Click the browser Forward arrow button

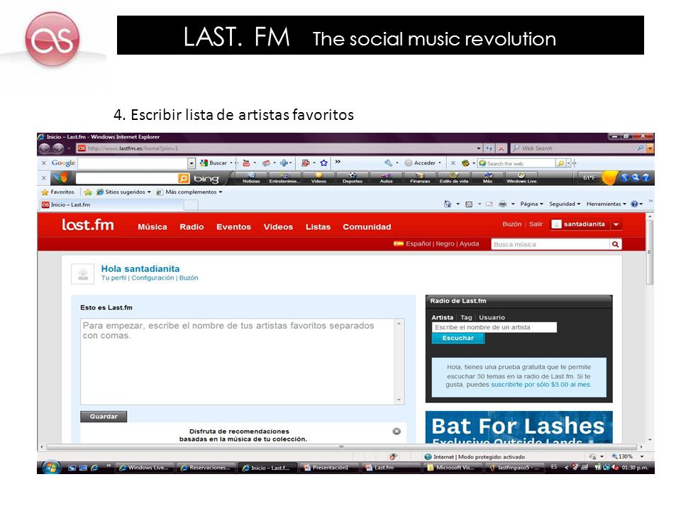(58, 148)
